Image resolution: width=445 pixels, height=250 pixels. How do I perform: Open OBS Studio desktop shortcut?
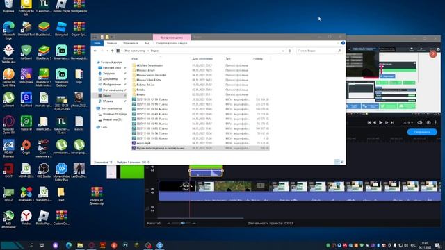tap(44, 171)
